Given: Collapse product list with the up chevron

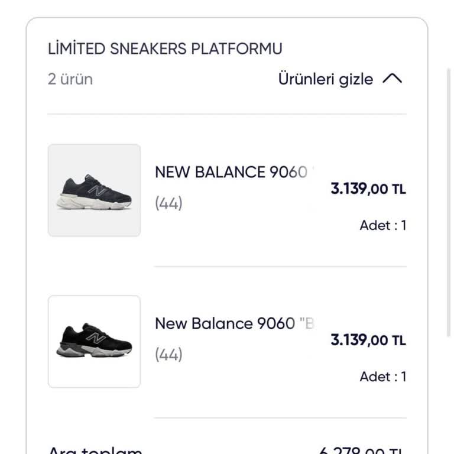Looking at the screenshot, I should (x=392, y=79).
